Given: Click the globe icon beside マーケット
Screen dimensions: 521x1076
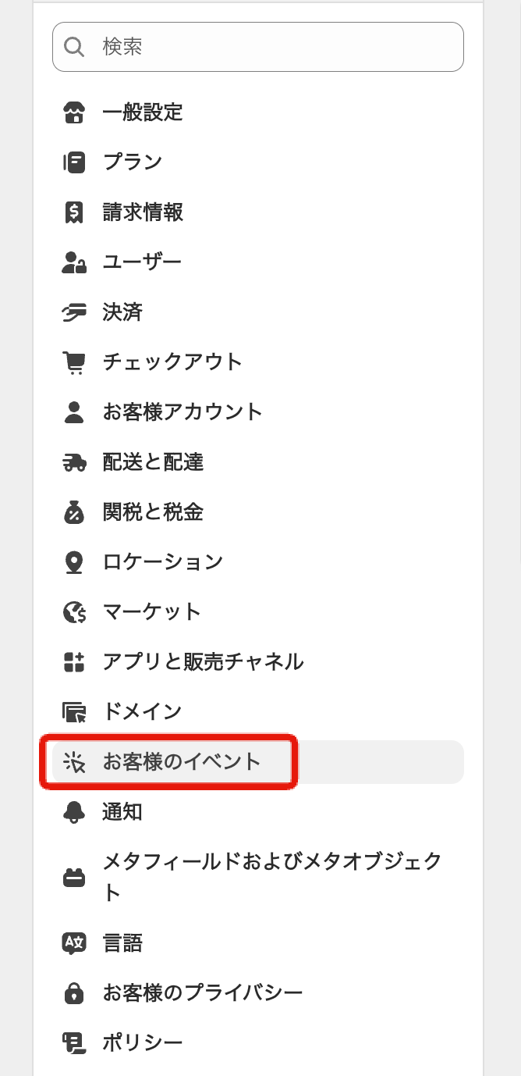Looking at the screenshot, I should [73, 612].
